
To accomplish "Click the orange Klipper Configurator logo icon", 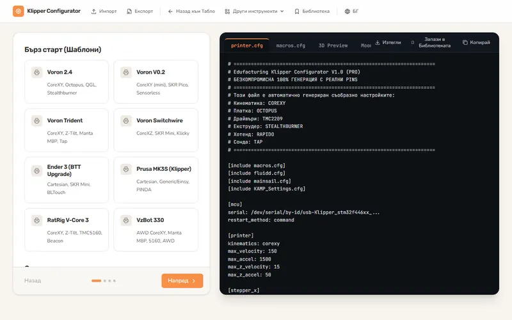I will [19, 11].
